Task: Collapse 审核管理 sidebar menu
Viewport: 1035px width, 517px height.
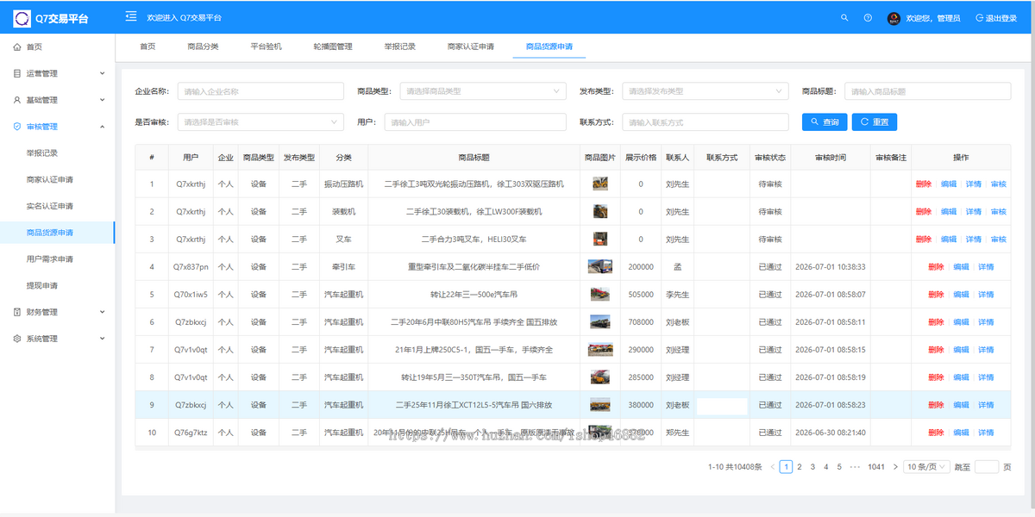Action: tap(57, 127)
